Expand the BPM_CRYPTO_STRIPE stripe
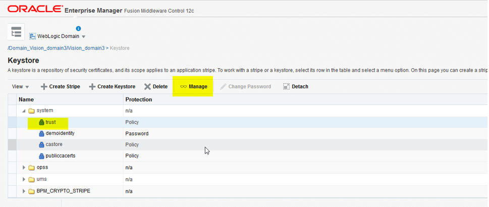 pos(24,191)
